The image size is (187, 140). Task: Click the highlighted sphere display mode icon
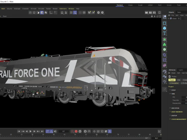coord(42,12)
